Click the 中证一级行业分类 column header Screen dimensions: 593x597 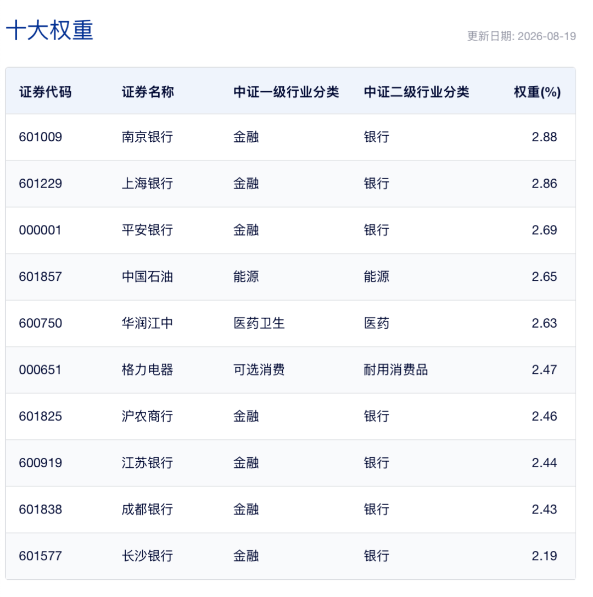(286, 92)
